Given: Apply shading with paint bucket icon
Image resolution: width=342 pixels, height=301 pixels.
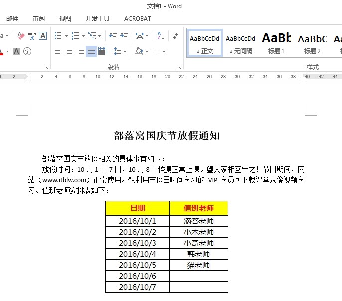Looking at the screenshot, I should tap(139, 51).
